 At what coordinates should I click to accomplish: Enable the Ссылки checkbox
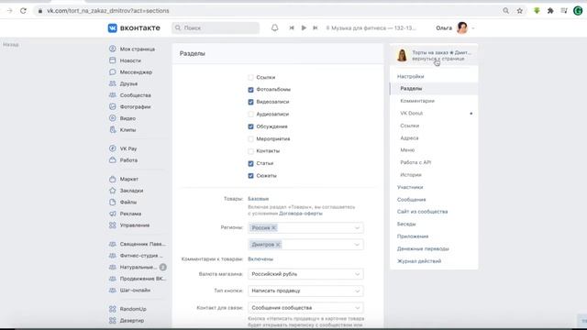pos(250,77)
